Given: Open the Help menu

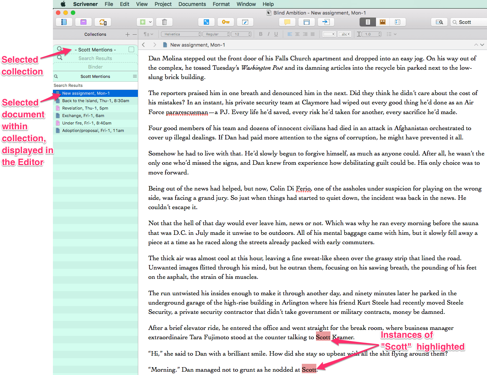Looking at the screenshot, I should pos(268,4).
